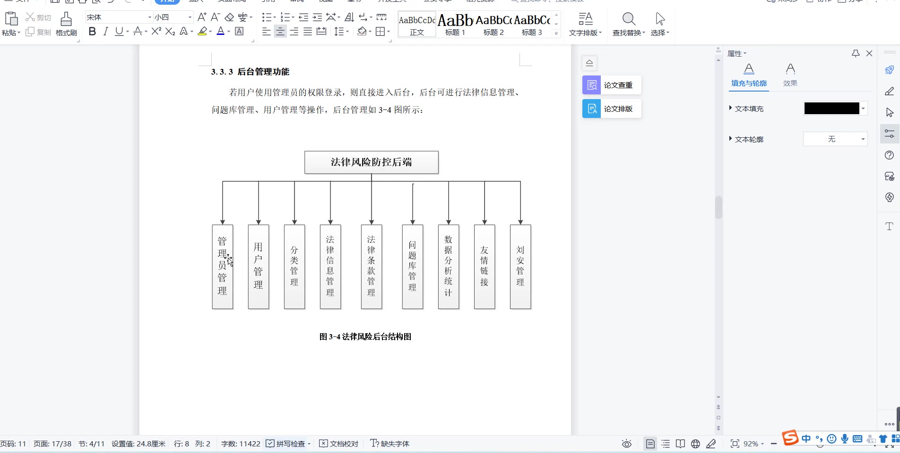Open the 文本轮廓 dropdown showing 无
The width and height of the screenshot is (900, 453).
(x=835, y=139)
